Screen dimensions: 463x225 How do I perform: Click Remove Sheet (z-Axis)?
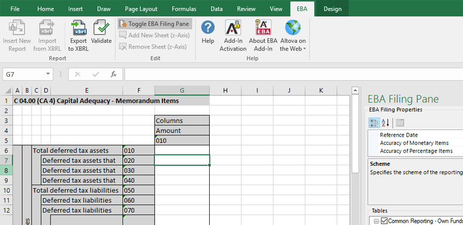[153, 47]
